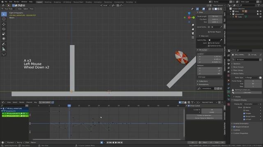Select the Annotate tool

(x=4, y=44)
